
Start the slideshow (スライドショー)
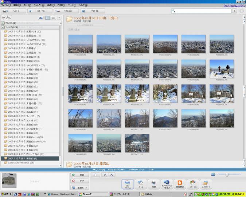click(x=39, y=11)
